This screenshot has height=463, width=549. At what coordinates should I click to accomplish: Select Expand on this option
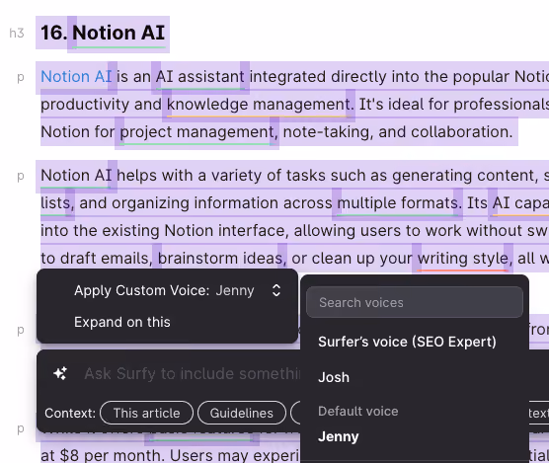tap(122, 322)
